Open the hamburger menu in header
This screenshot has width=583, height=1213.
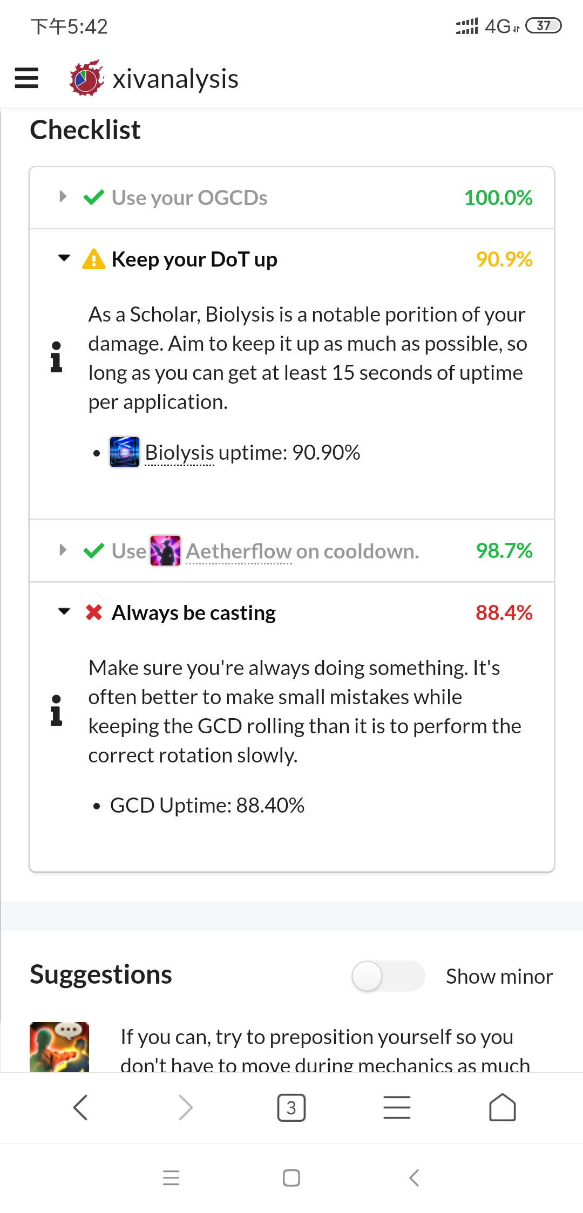tap(26, 78)
